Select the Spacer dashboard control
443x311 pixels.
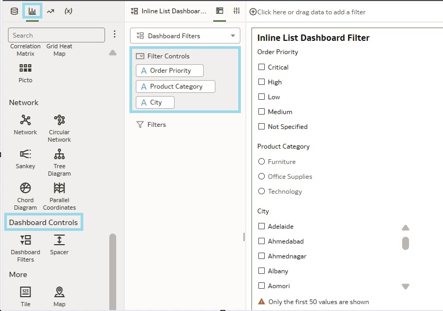[x=59, y=240]
